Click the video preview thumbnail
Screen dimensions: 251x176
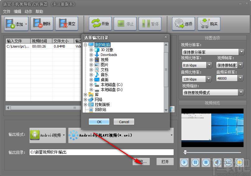pos(212,128)
